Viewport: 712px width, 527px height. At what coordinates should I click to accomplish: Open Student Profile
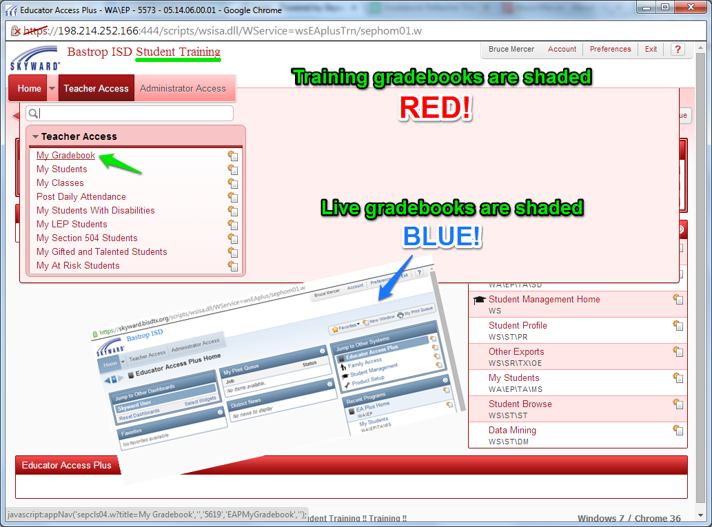pos(518,325)
